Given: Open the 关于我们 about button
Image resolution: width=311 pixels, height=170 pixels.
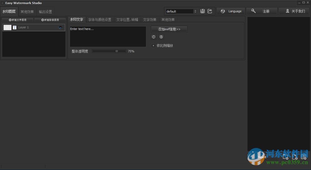Looking at the screenshot, I should (x=294, y=11).
